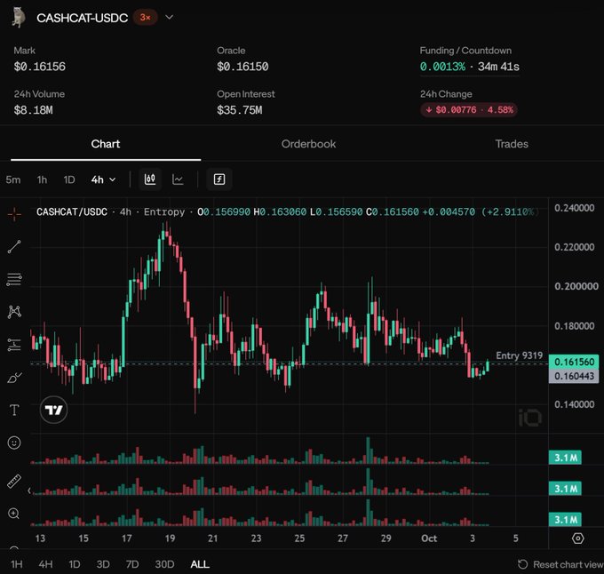Switch to candlestick chart type
Screen dimensions: 604x574
point(150,179)
